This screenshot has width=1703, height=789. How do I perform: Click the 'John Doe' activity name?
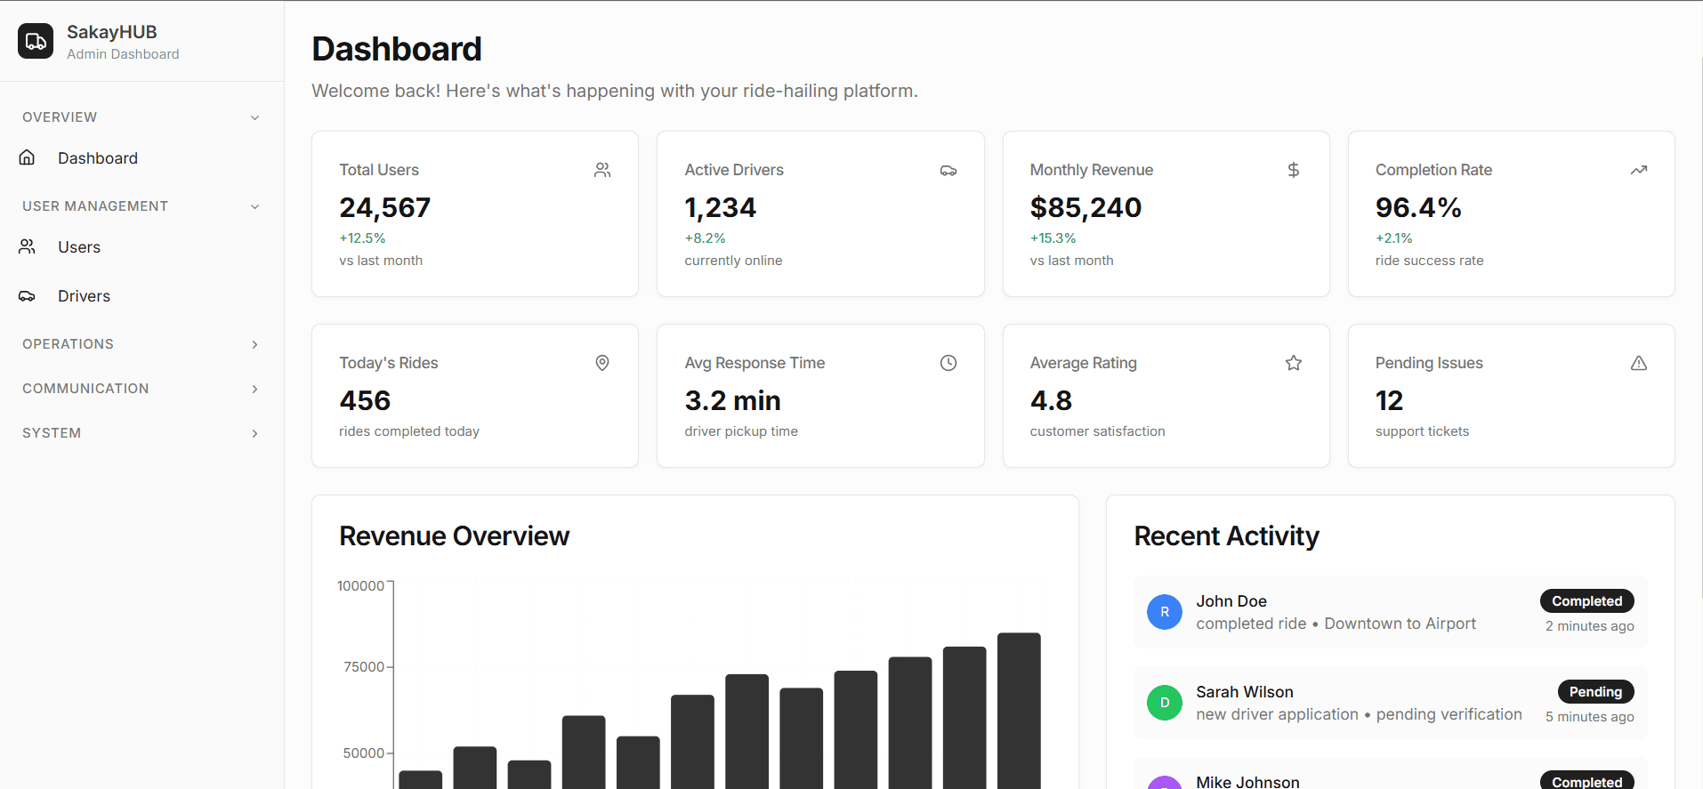click(1231, 601)
